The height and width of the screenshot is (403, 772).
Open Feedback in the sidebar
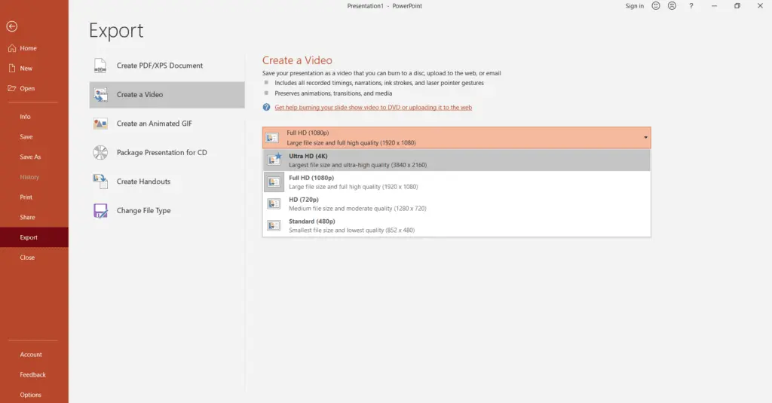tap(32, 374)
